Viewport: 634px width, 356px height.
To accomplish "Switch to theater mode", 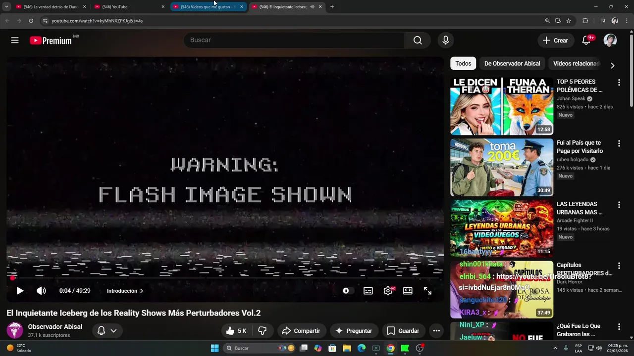I will [408, 291].
